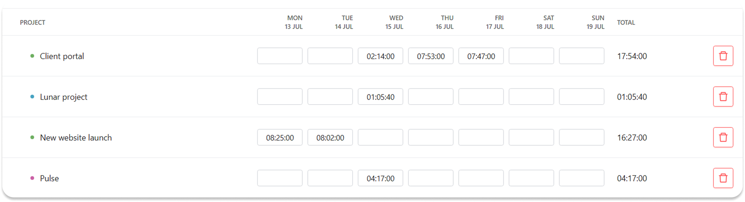Screen dimensions: 745x202
Task: Edit New website launch Tuesday time 08:02:00
Action: click(330, 137)
